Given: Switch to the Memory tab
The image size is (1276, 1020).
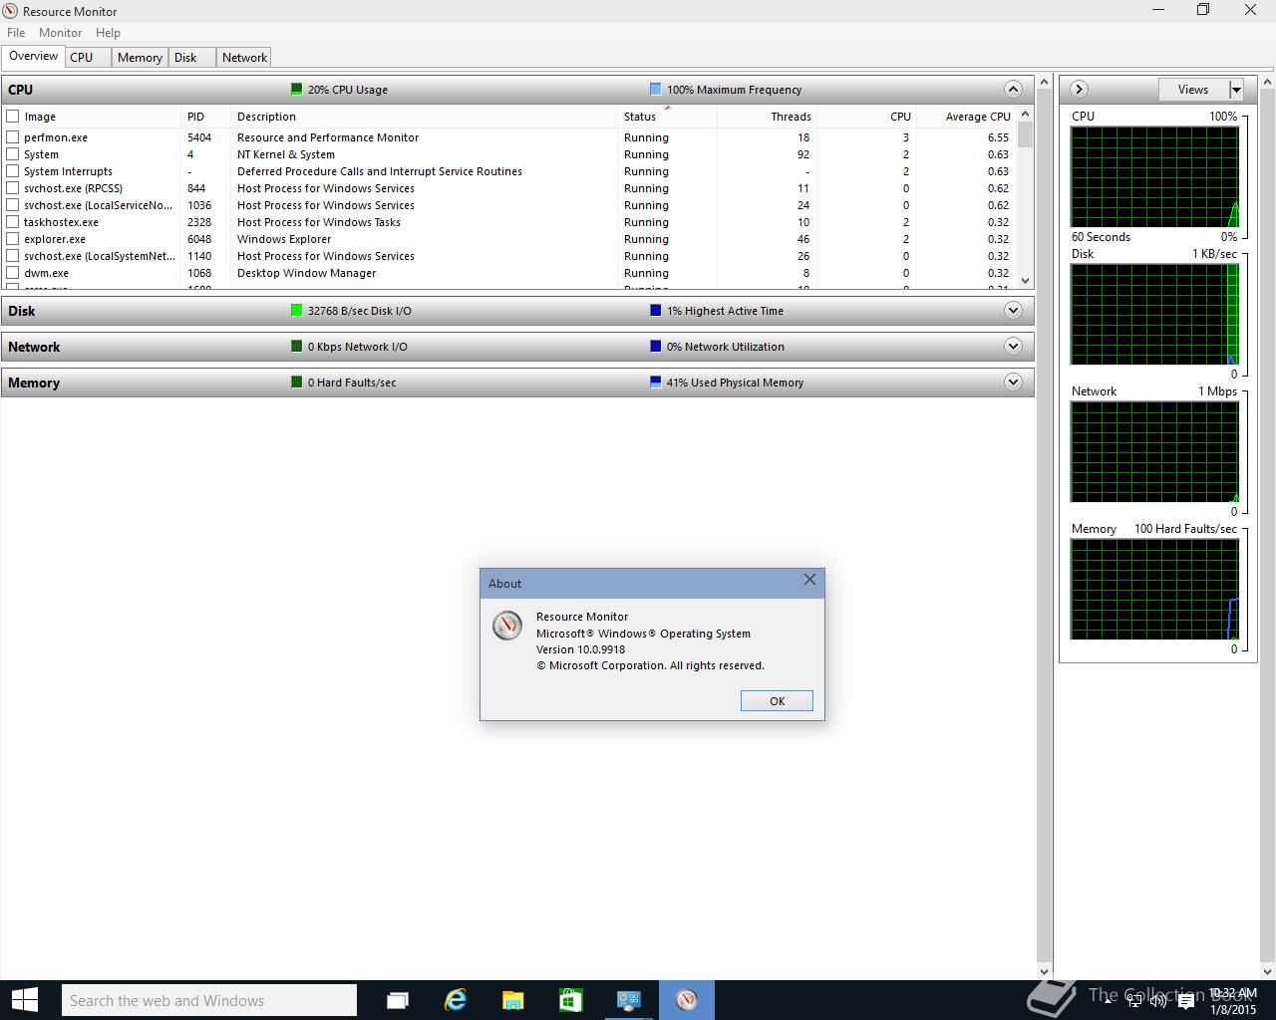Looking at the screenshot, I should point(140,58).
